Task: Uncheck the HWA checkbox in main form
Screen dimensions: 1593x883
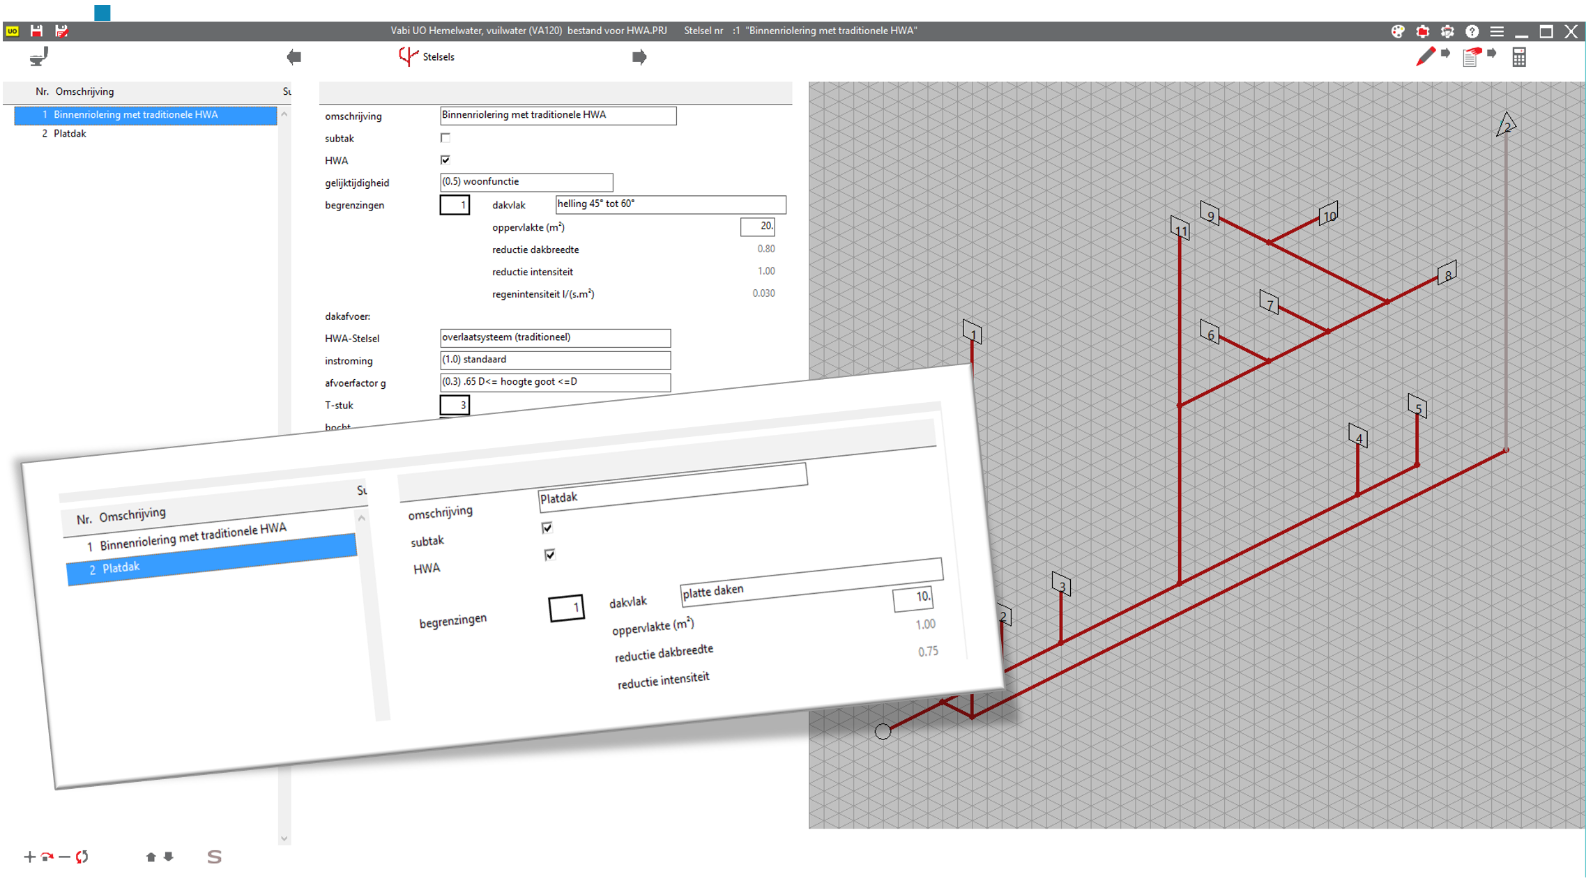Action: (x=445, y=160)
